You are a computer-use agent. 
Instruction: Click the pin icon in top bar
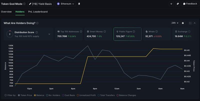177,4
